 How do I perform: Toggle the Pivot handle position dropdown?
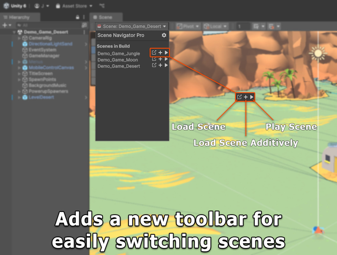[x=188, y=26]
